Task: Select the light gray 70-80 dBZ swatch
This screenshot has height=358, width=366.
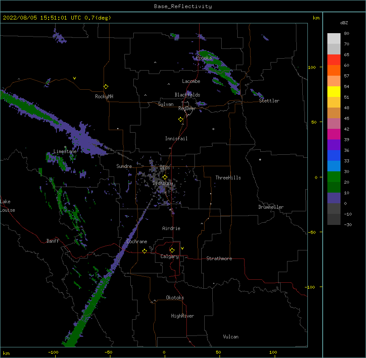Action: (x=334, y=39)
